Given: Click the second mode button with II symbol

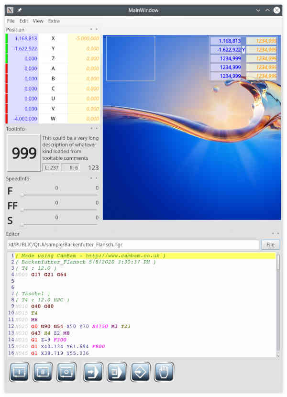Looking at the screenshot, I should click(43, 372).
